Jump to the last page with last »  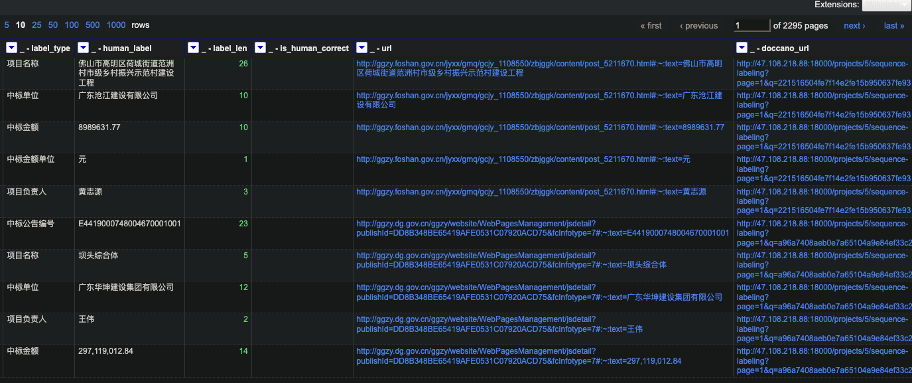[x=893, y=25]
